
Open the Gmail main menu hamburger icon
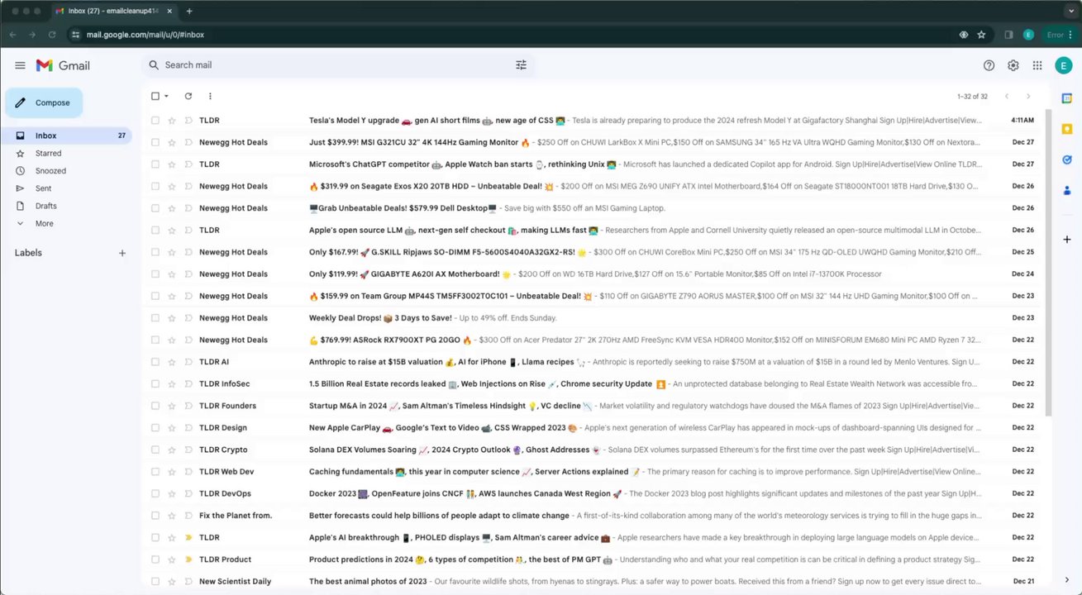(20, 65)
